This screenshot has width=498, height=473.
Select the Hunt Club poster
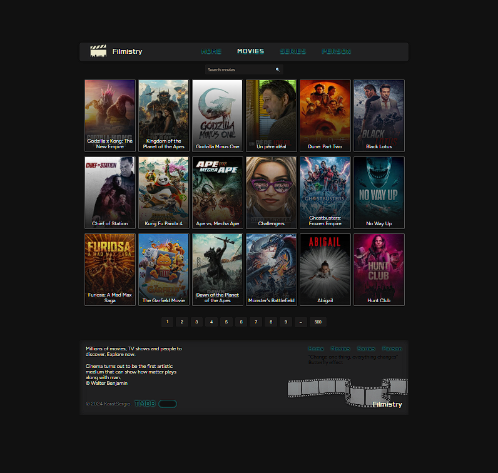(379, 270)
